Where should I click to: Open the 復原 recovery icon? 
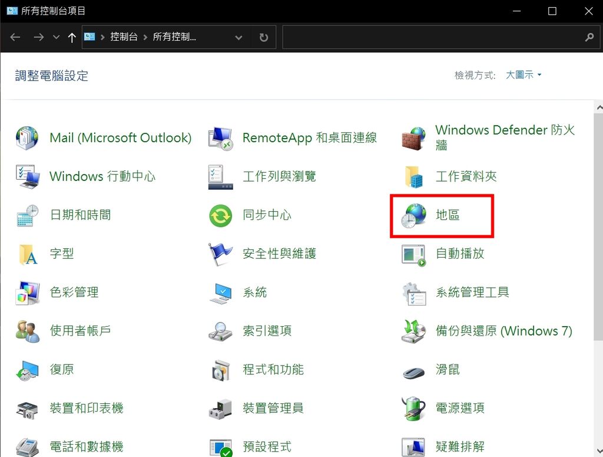coord(28,370)
